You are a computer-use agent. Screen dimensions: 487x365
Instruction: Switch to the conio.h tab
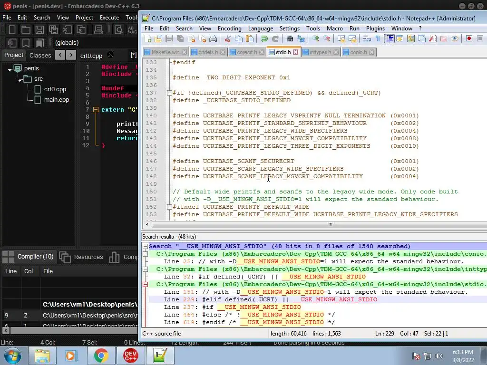pyautogui.click(x=359, y=52)
